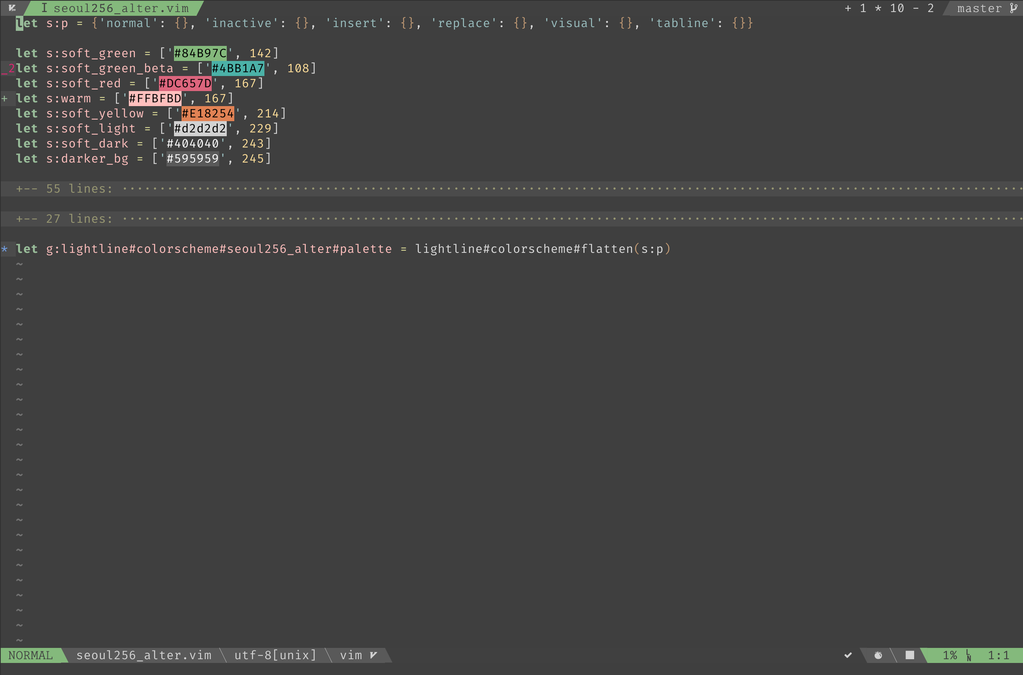
Task: Click the blue asterisk sign on the last line
Action: tap(5, 249)
